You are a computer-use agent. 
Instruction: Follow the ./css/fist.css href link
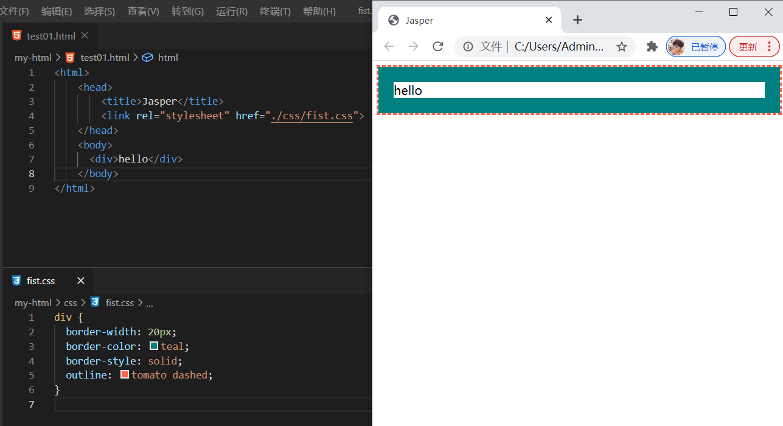point(311,116)
